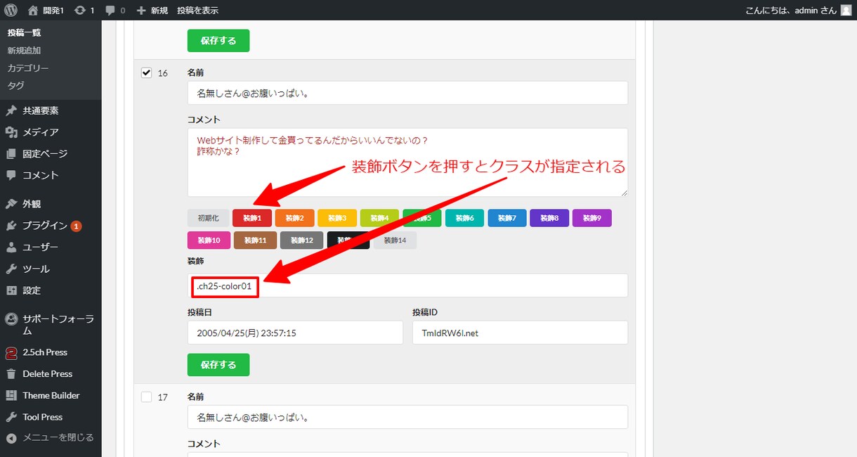Click the Theme Builder icon
The width and height of the screenshot is (857, 457).
click(11, 395)
